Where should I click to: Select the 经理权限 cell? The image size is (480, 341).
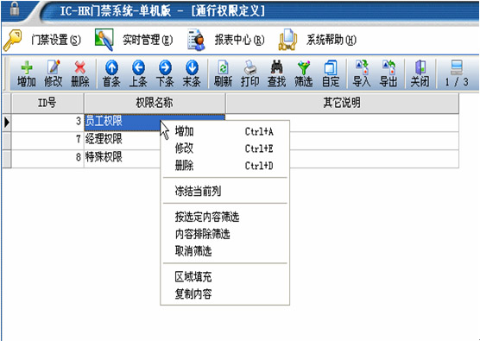[x=123, y=140]
